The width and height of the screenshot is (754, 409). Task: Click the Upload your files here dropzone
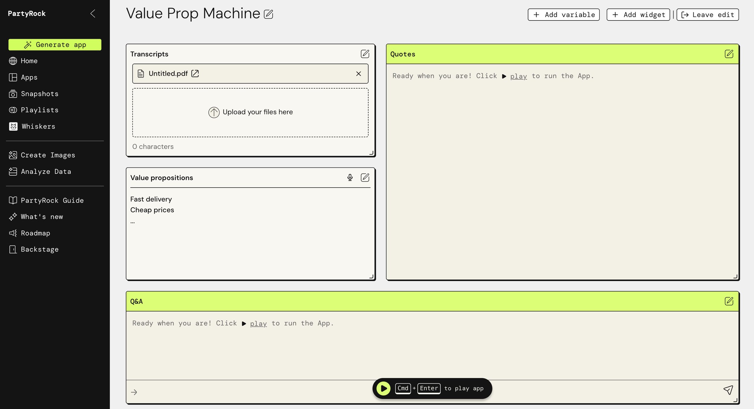click(250, 112)
